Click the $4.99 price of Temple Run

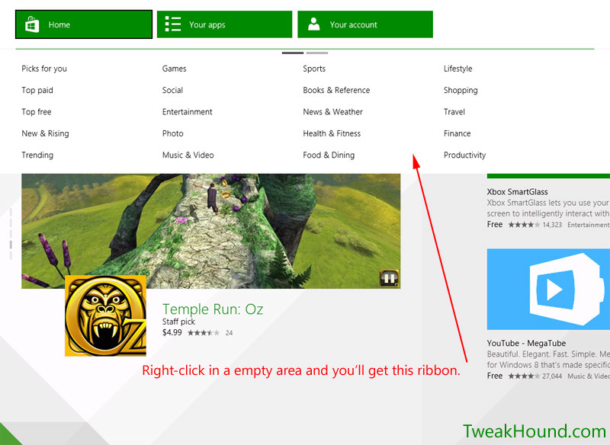pyautogui.click(x=172, y=333)
